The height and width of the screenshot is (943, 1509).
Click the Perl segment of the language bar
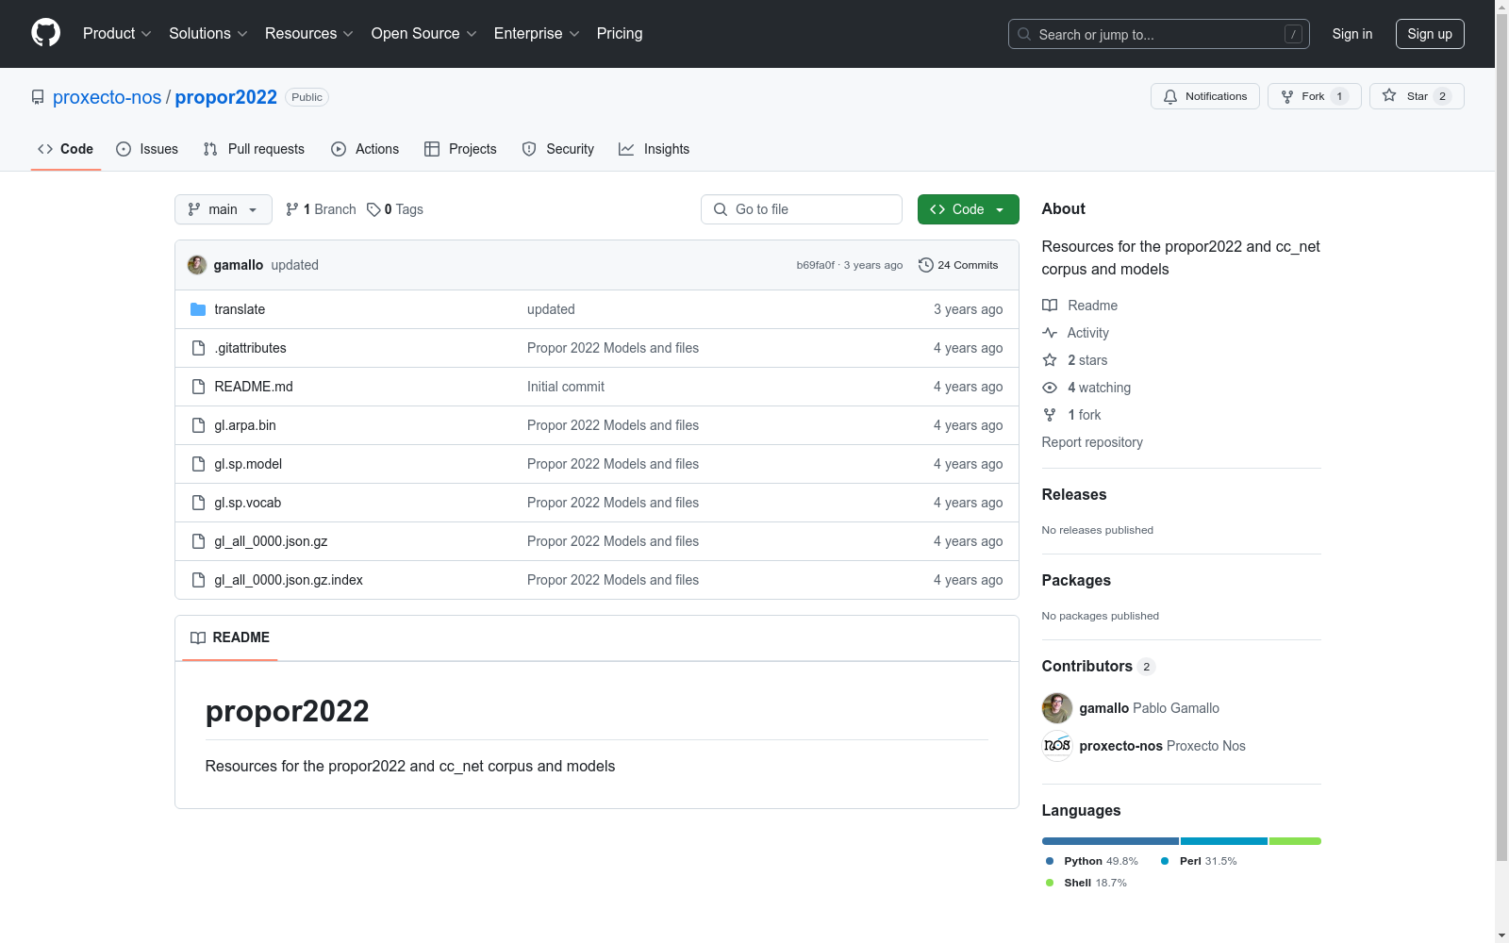1224,841
